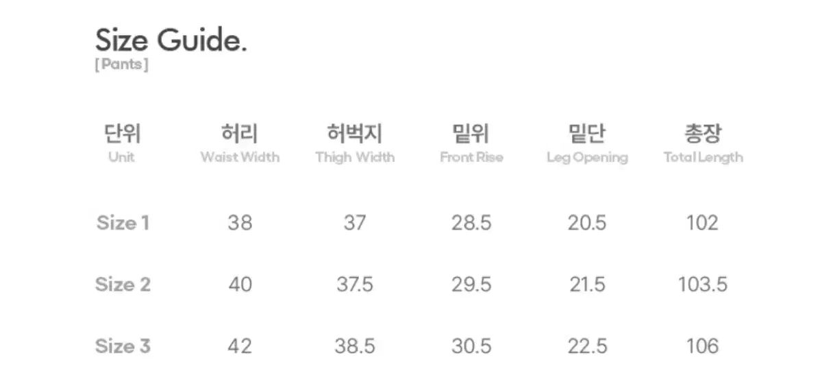Viewport: 822px width, 388px height.
Task: Select the Front Rise column header
Action: coord(471,143)
